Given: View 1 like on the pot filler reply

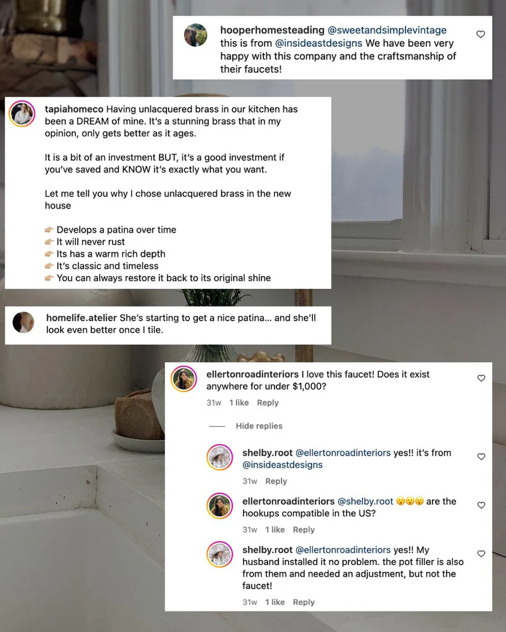Looking at the screenshot, I should click(275, 602).
